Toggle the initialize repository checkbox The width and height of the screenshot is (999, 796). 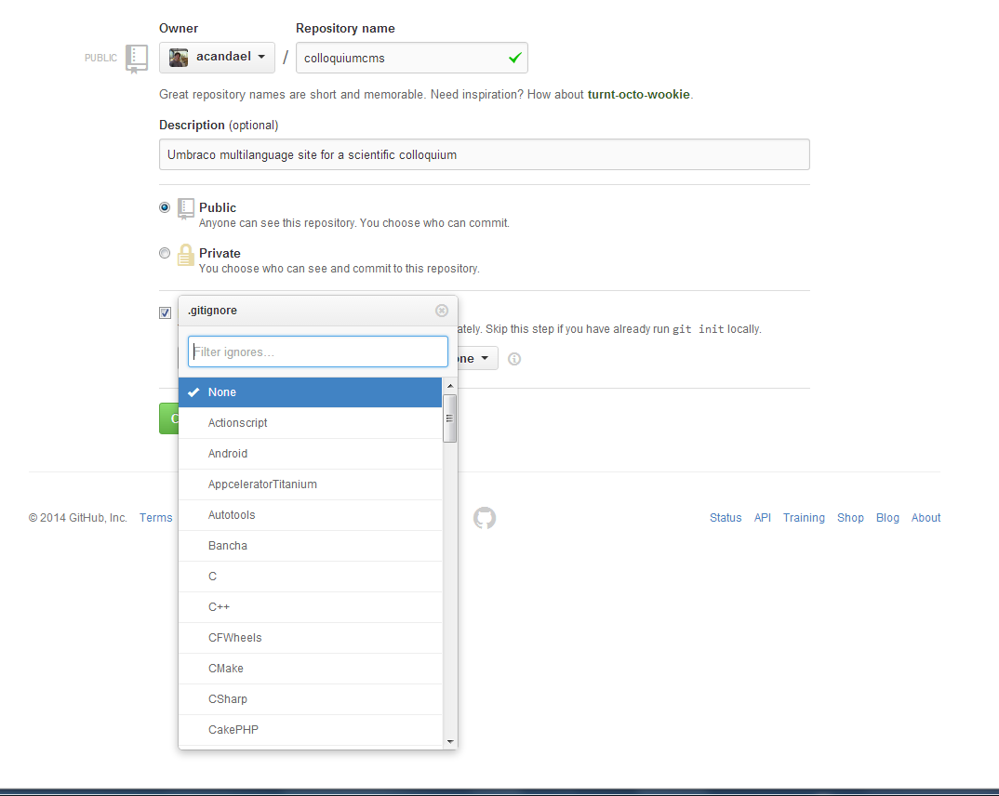click(x=165, y=312)
